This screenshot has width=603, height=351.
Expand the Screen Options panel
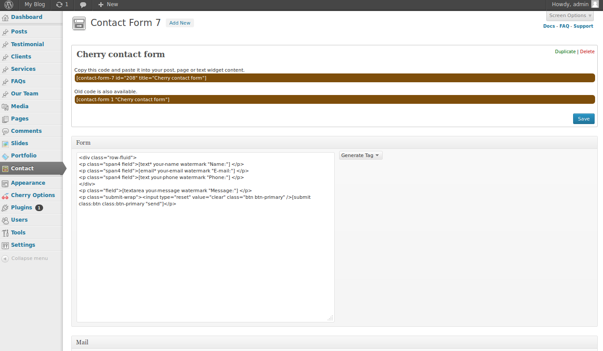pyautogui.click(x=570, y=16)
